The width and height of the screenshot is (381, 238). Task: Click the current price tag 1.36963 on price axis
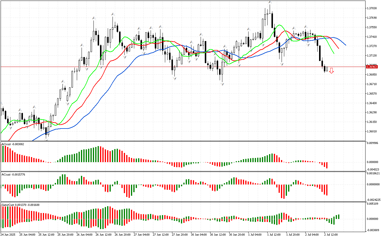click(x=372, y=67)
